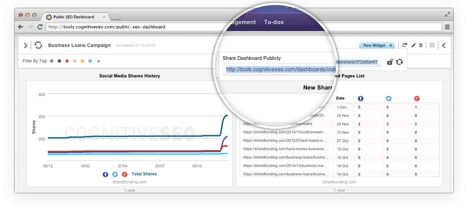This screenshot has width=468, height=207.
Task: Edit dashboard with the pencil icon
Action: point(413,45)
